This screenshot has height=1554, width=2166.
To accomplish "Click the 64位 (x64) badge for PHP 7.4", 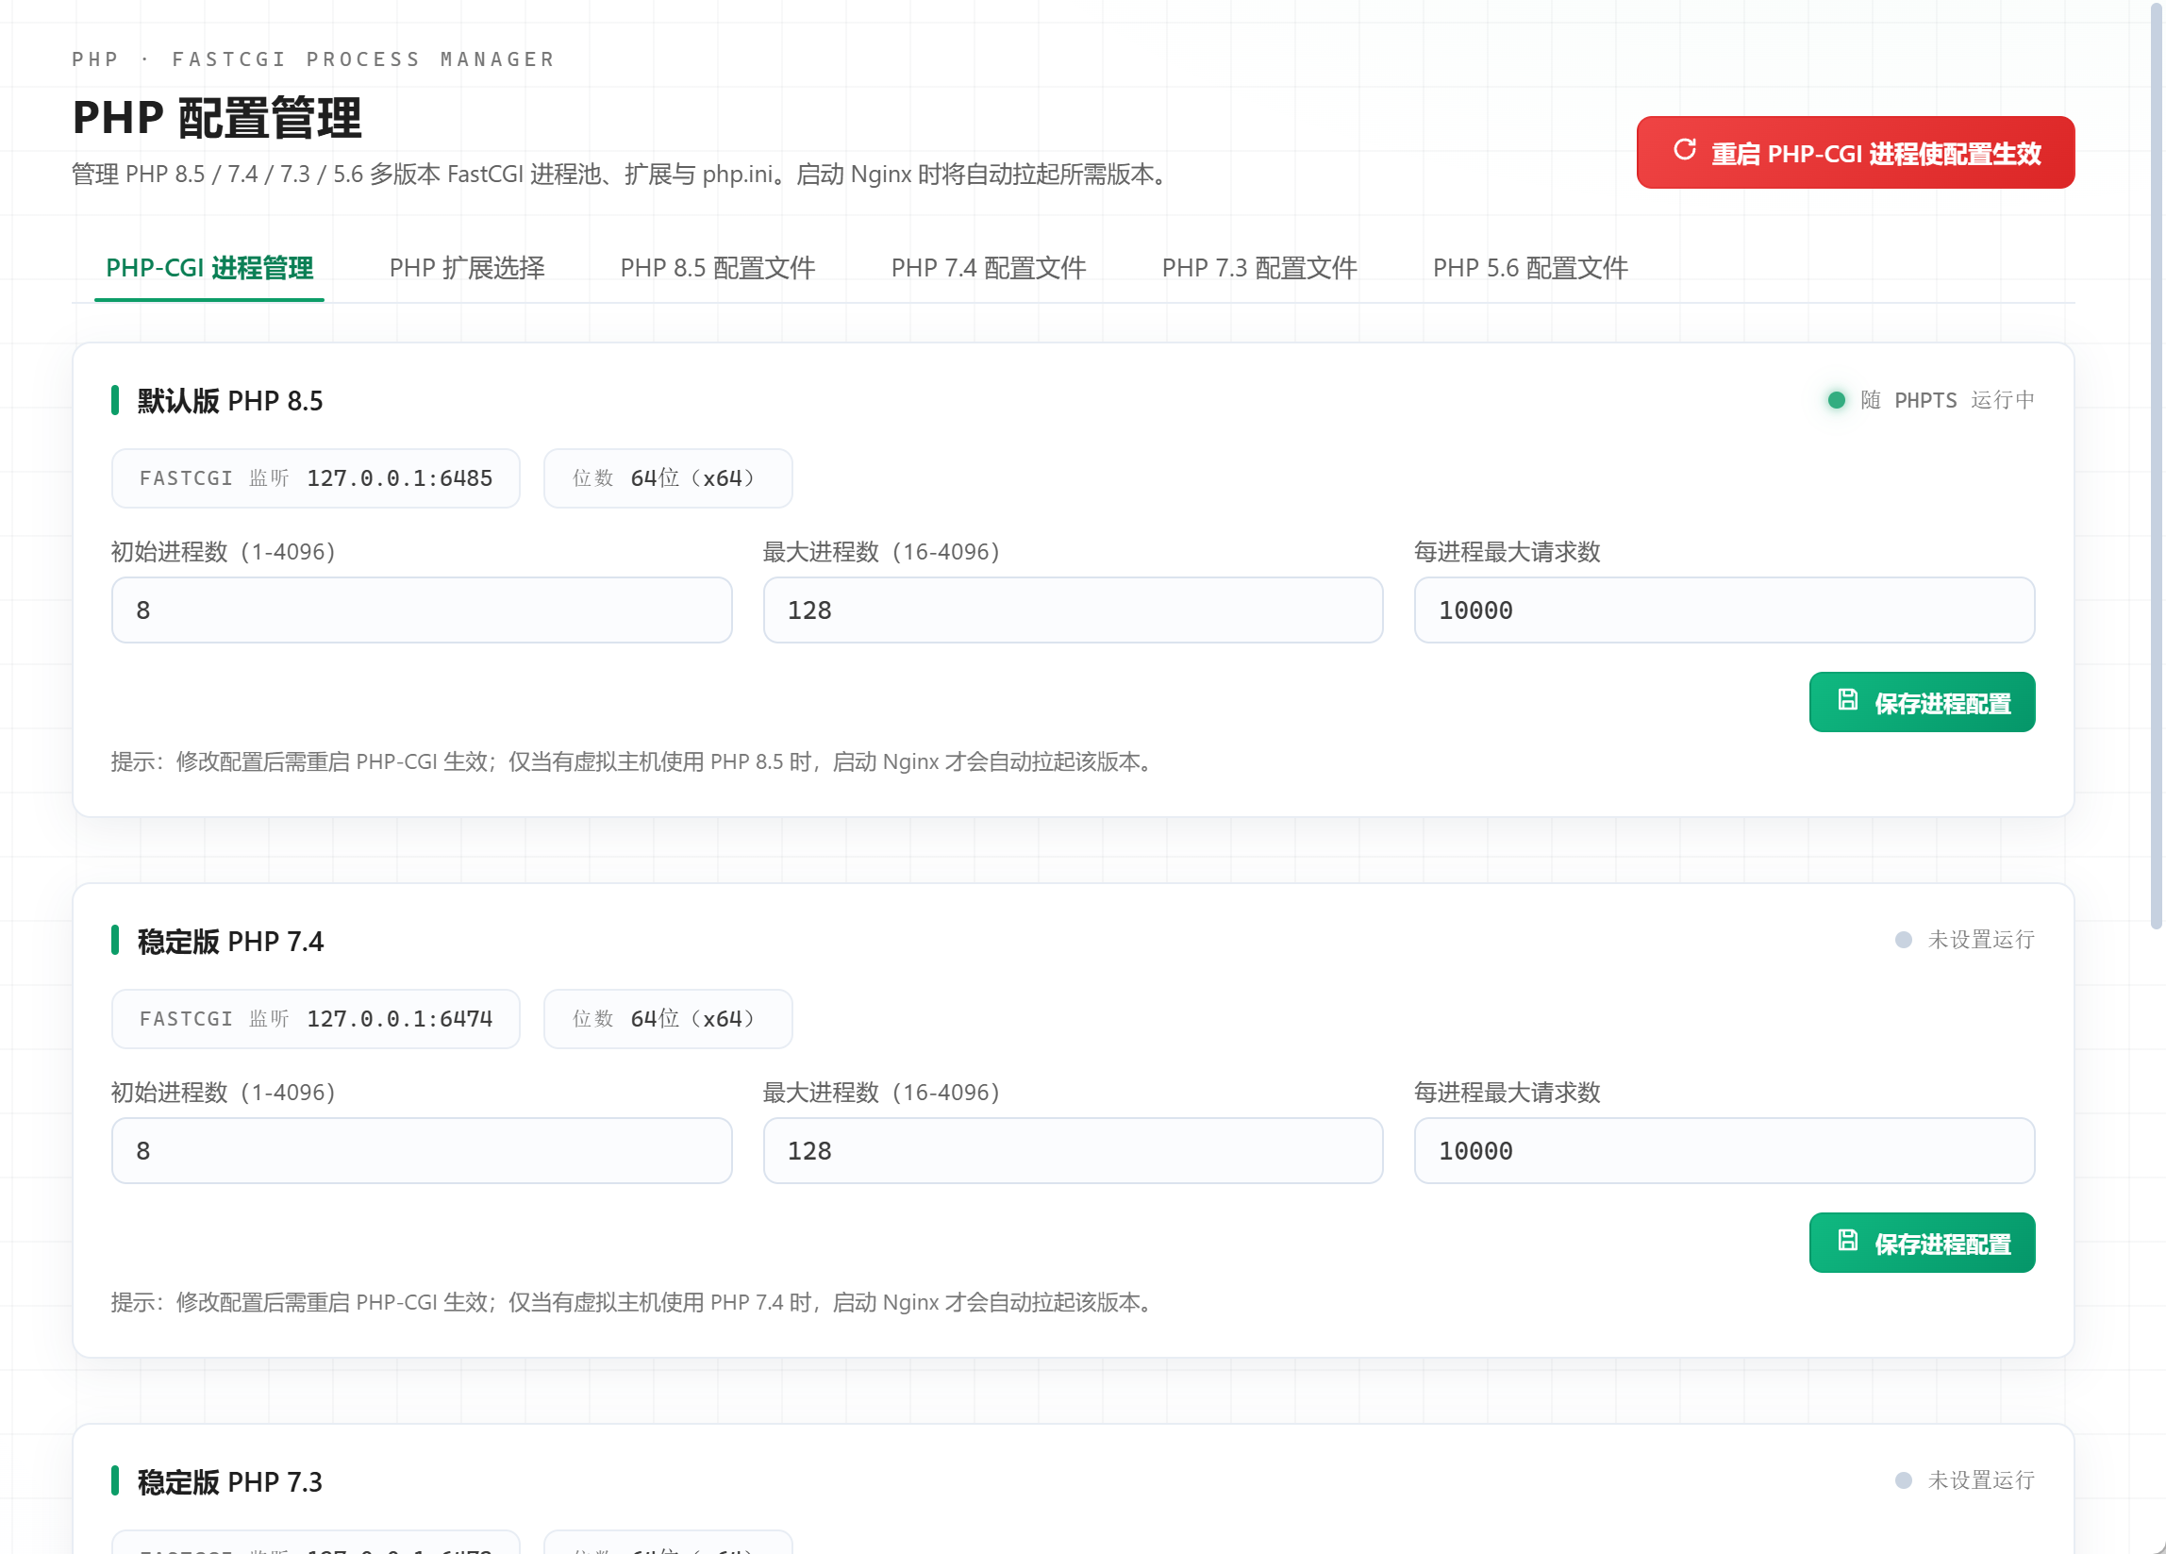I will [x=668, y=1019].
